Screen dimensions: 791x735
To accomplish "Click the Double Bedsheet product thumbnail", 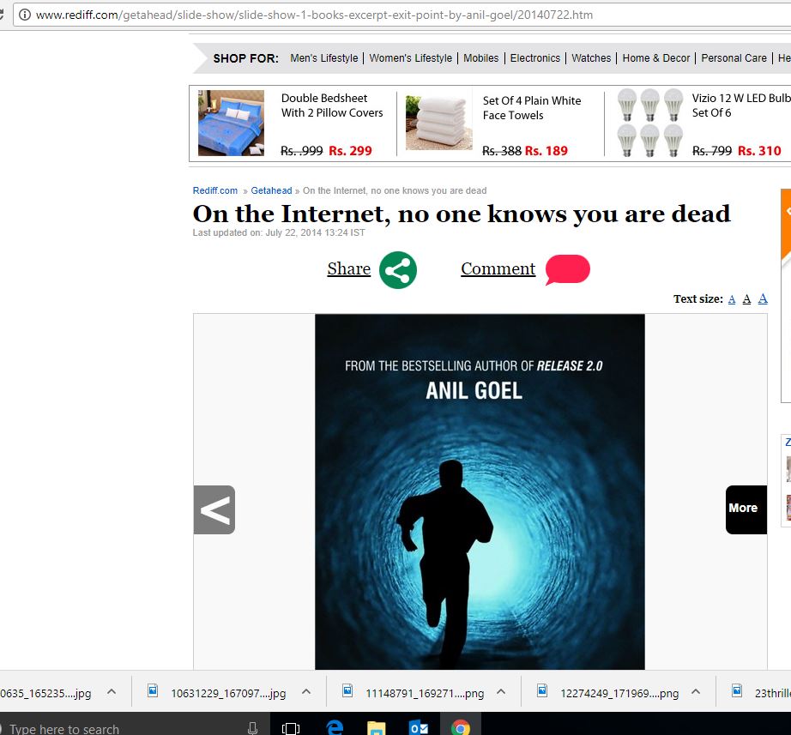I will [x=231, y=124].
